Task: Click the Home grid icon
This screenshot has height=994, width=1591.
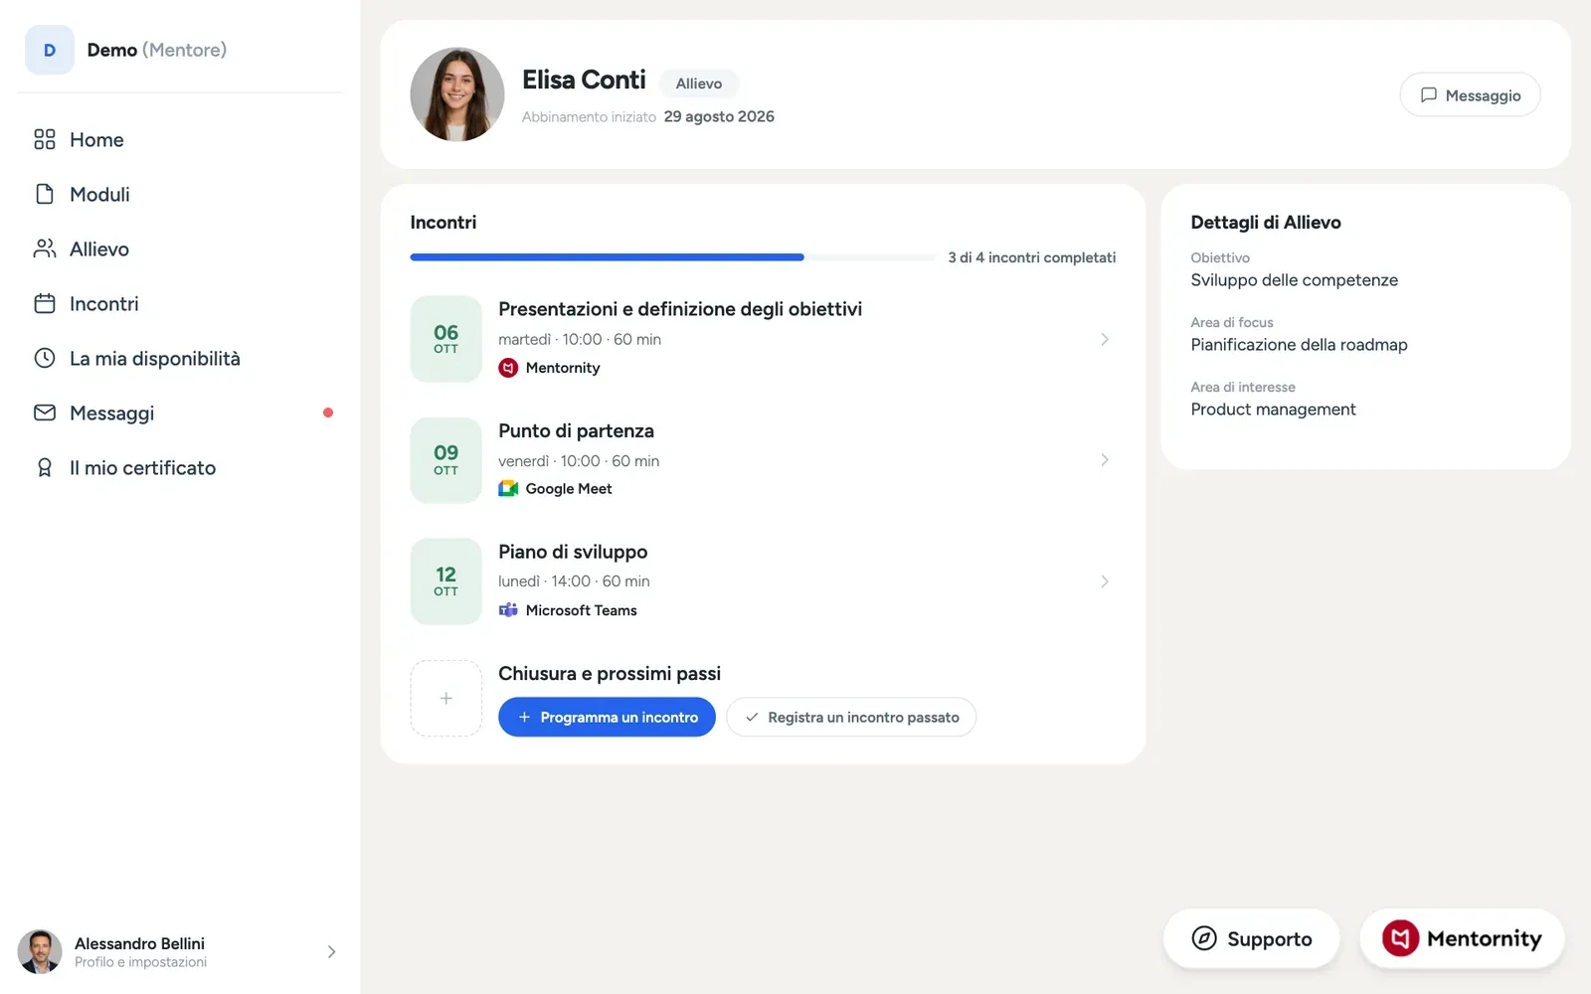Action: [x=45, y=139]
